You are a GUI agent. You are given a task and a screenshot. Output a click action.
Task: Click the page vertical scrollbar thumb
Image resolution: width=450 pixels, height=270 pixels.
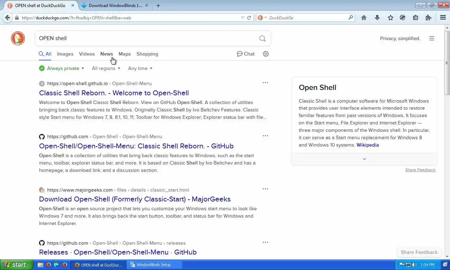tap(447, 63)
